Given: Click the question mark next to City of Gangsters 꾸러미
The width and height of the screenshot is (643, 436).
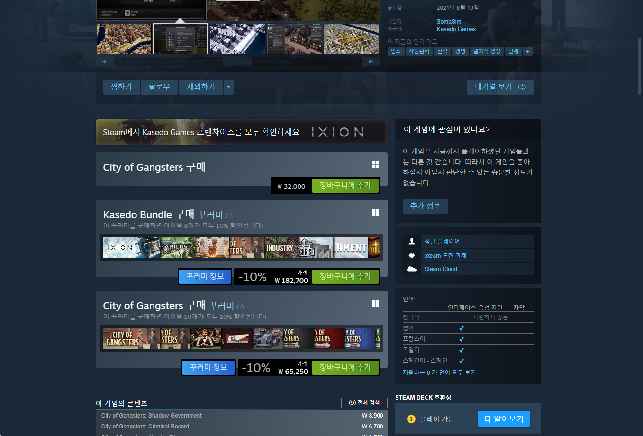Looking at the screenshot, I should [x=240, y=307].
